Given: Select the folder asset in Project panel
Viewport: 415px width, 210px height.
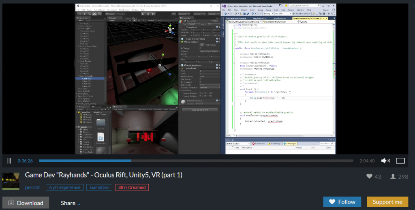Looking at the screenshot, I should click(101, 122).
